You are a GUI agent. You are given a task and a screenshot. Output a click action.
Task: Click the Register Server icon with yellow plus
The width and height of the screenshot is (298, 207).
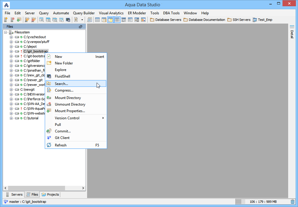[6, 20]
